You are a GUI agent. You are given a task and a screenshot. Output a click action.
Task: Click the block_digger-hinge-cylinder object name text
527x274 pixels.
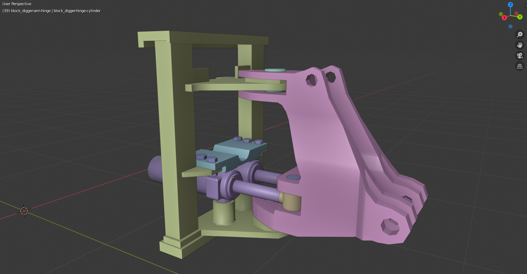coord(77,11)
